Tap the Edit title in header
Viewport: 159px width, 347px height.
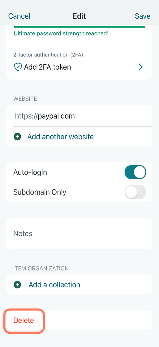[x=79, y=16]
